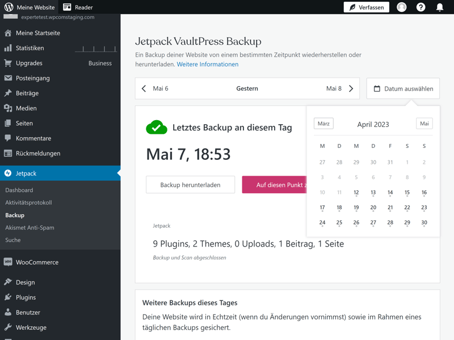
Task: Open the user profile avatar icon
Action: click(x=402, y=7)
